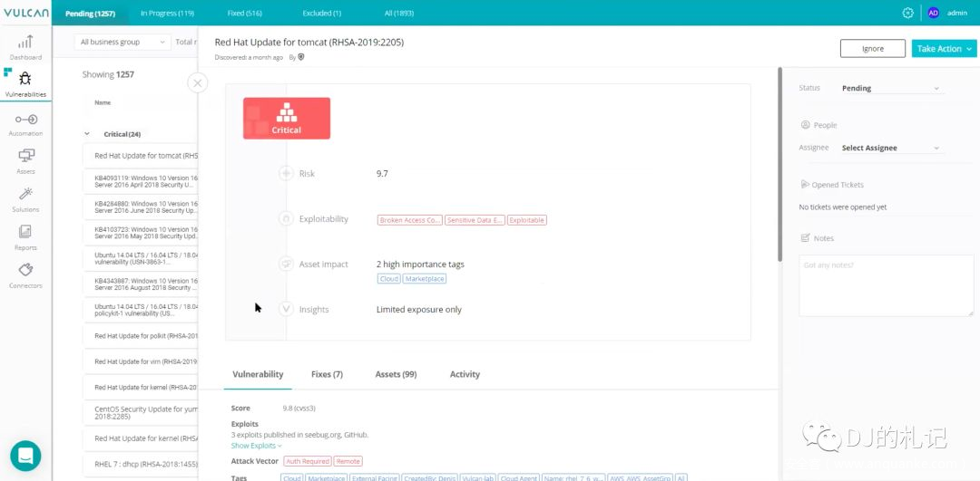Click the Cloud Agent tag
Image resolution: width=980 pixels, height=481 pixels.
[519, 478]
